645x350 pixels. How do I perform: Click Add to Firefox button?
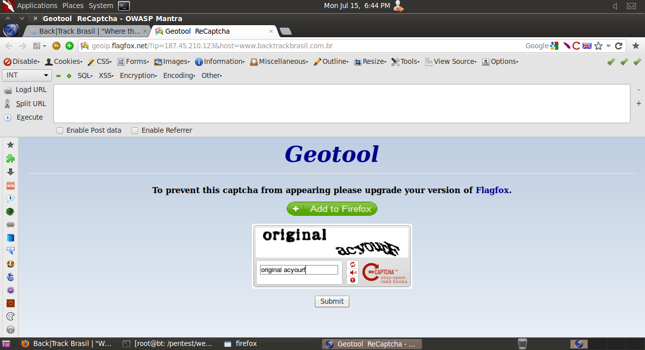coord(332,209)
